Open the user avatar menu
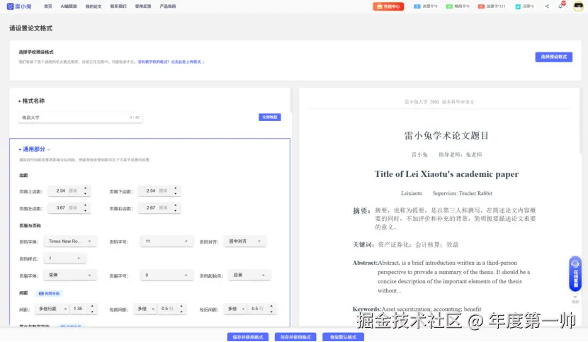 coord(579,6)
